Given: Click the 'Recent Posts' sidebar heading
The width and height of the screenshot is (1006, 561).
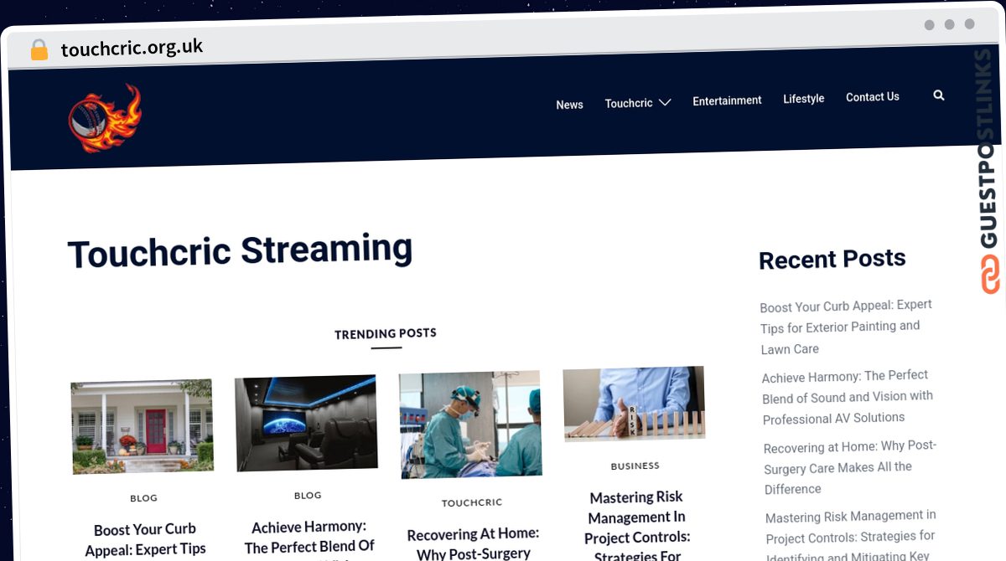Looking at the screenshot, I should tap(832, 259).
